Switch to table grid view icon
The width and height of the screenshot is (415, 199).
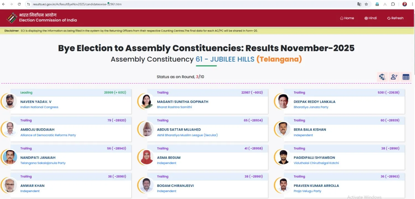pyautogui.click(x=406, y=77)
